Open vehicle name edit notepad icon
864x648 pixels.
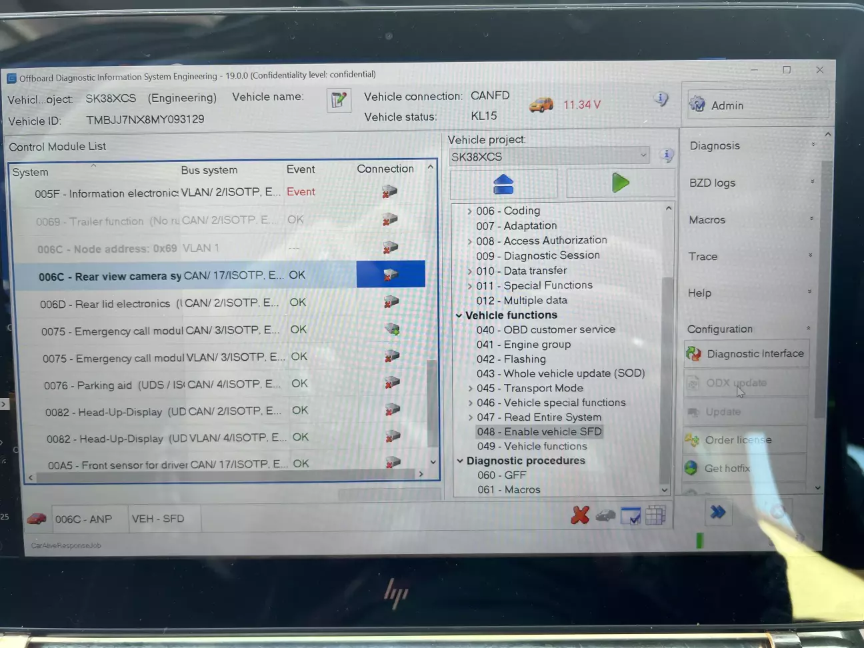[339, 101]
